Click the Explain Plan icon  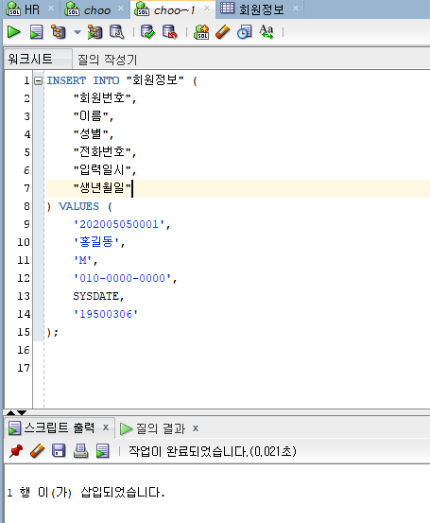click(x=58, y=32)
